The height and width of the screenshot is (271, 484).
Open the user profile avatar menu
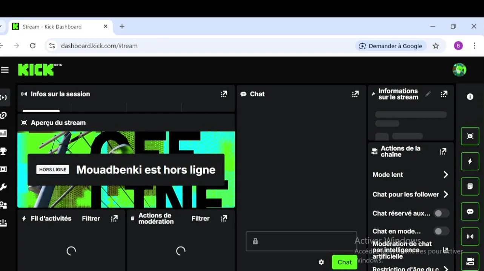(459, 70)
